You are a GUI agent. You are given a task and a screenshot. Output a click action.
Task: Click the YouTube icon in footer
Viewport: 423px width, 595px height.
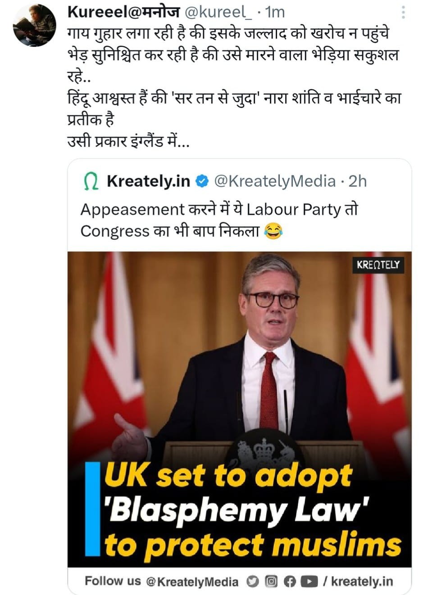[309, 581]
